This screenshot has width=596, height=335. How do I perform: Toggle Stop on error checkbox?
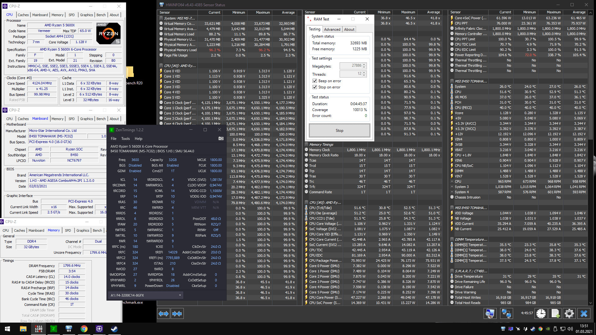tap(315, 87)
